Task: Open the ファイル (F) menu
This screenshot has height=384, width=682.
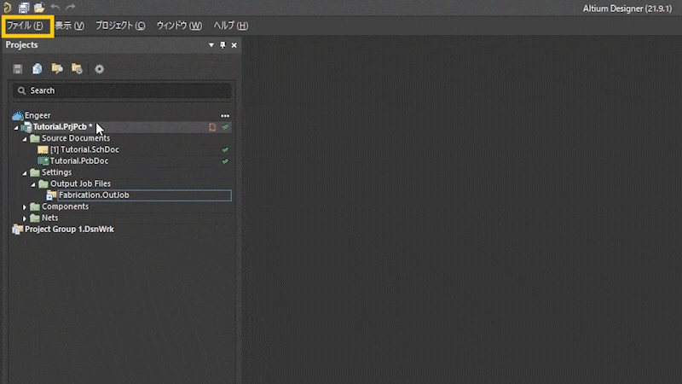Action: pyautogui.click(x=25, y=26)
